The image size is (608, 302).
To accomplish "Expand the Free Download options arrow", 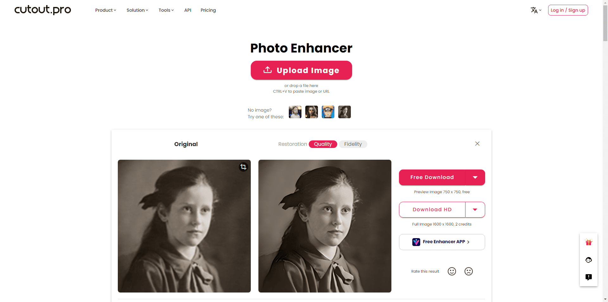I will (x=475, y=177).
